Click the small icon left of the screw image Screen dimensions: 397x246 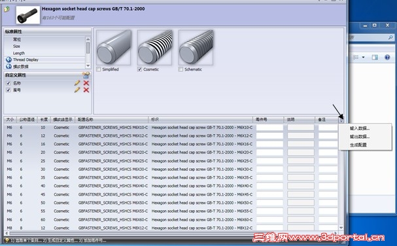[x=7, y=9]
